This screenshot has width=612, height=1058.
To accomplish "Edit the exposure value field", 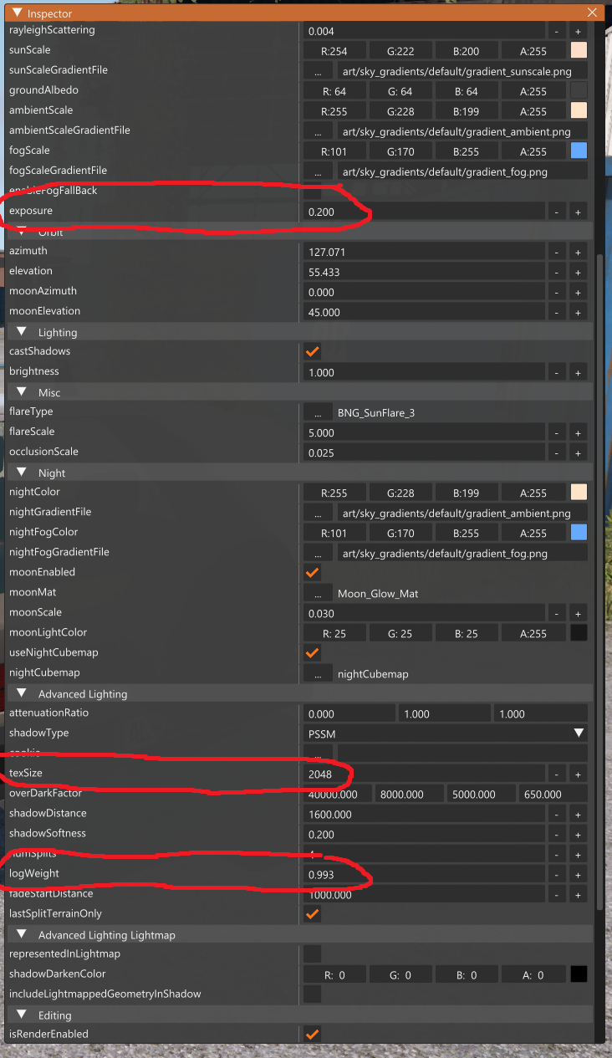I will (x=424, y=212).
